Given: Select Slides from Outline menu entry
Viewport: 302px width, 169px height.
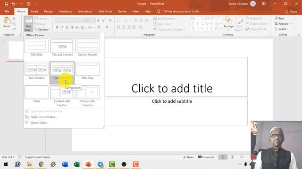Looking at the screenshot, I should click(x=44, y=117).
